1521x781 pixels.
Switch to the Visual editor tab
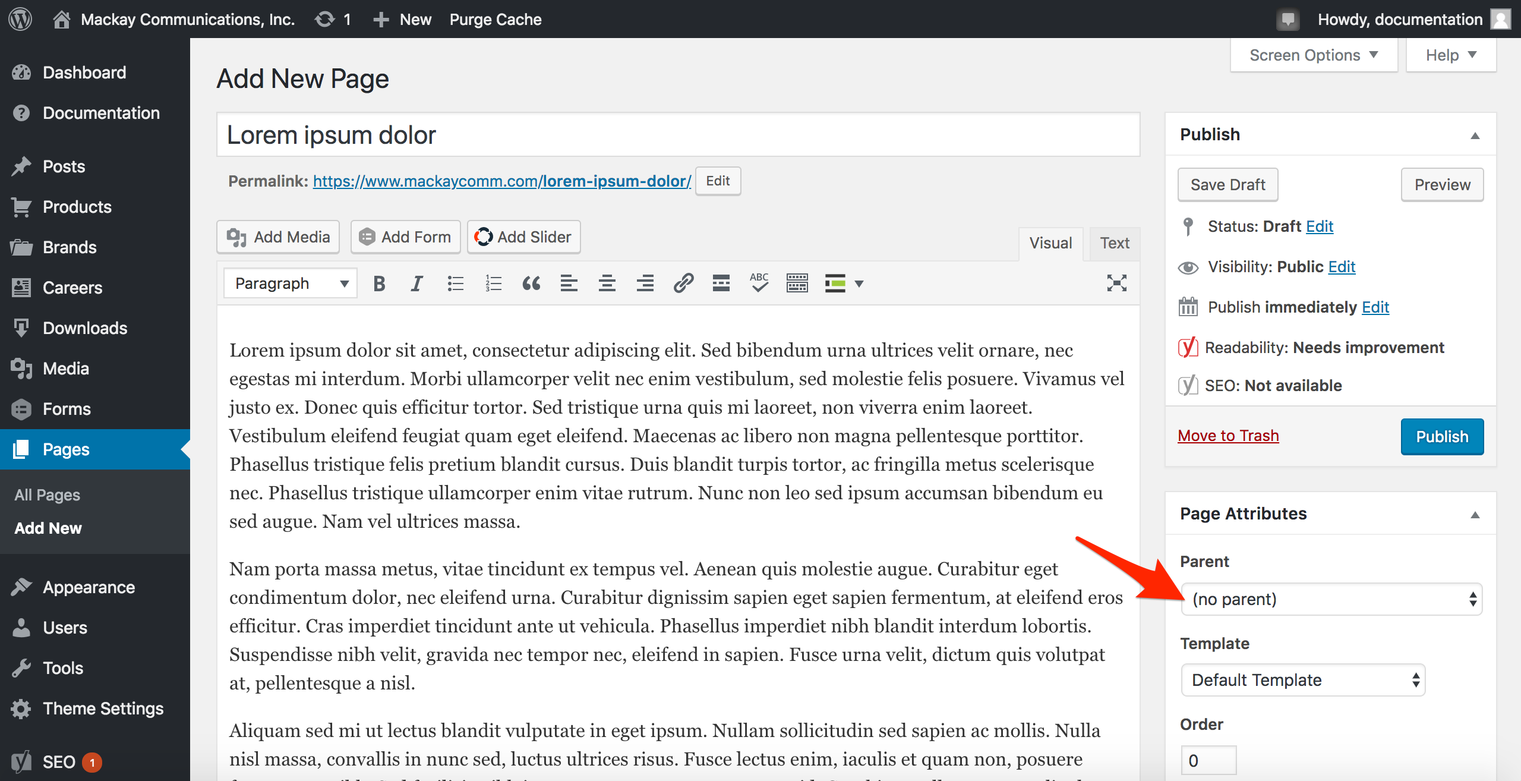click(x=1050, y=243)
